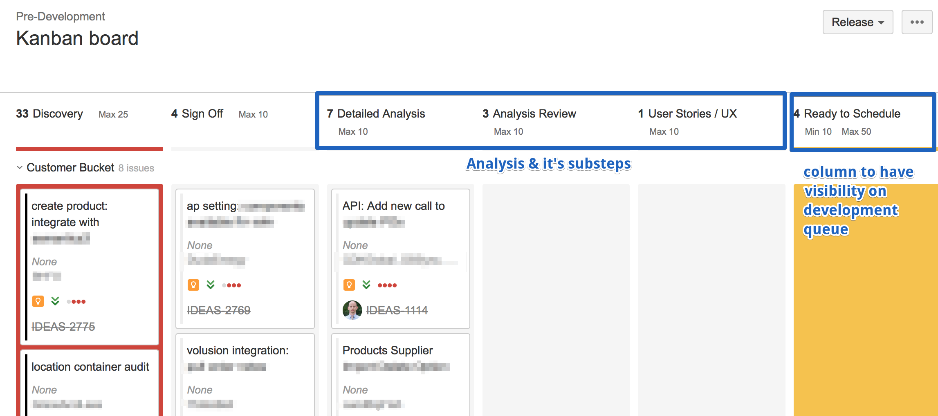Click the idea lightbulb icon on IDEAS-2769 card
This screenshot has width=938, height=416.
point(193,285)
